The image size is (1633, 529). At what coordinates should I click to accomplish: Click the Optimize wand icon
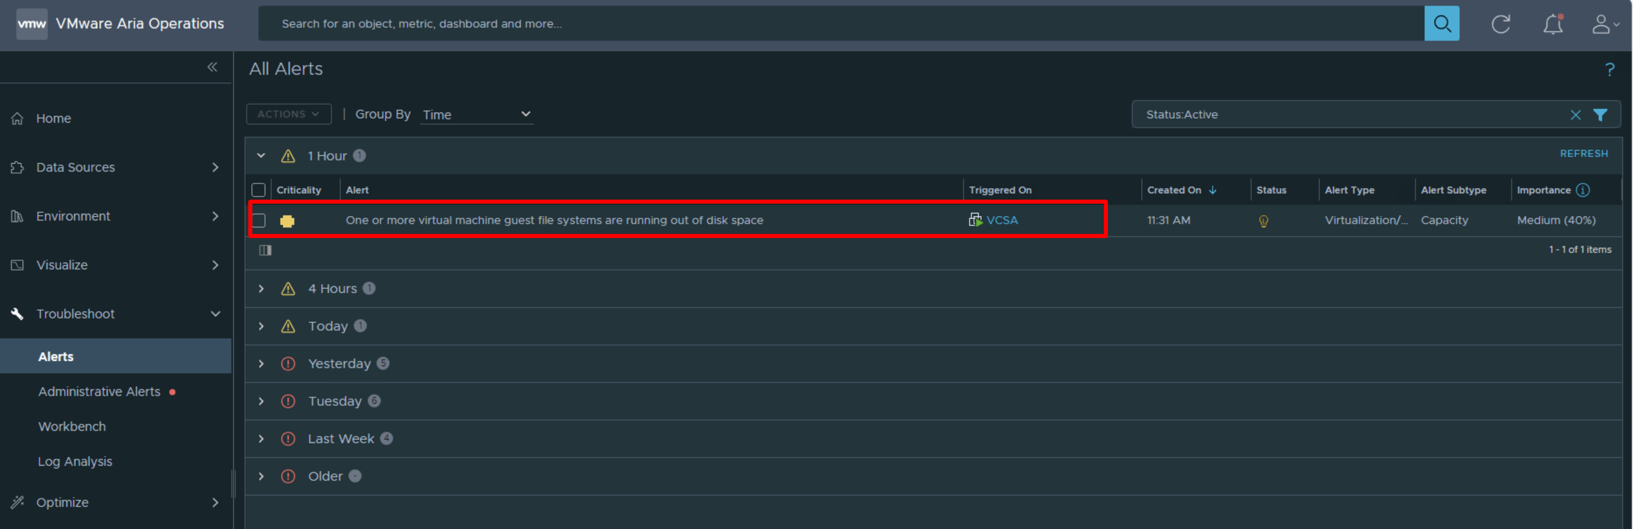click(17, 502)
